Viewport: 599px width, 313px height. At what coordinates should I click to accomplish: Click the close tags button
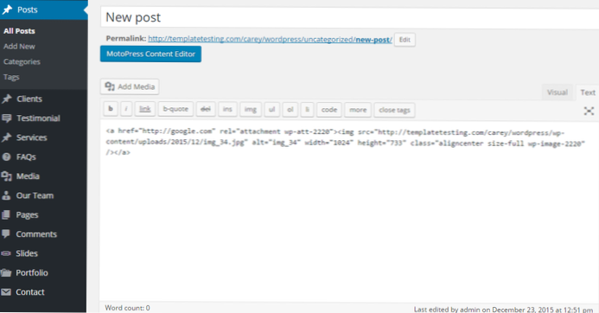395,110
